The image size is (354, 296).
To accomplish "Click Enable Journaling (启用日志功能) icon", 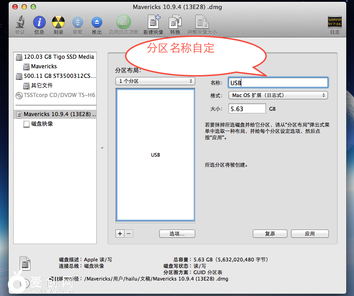I will click(123, 22).
